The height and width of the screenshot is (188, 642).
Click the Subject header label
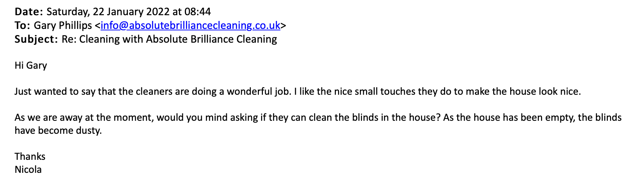pos(36,39)
